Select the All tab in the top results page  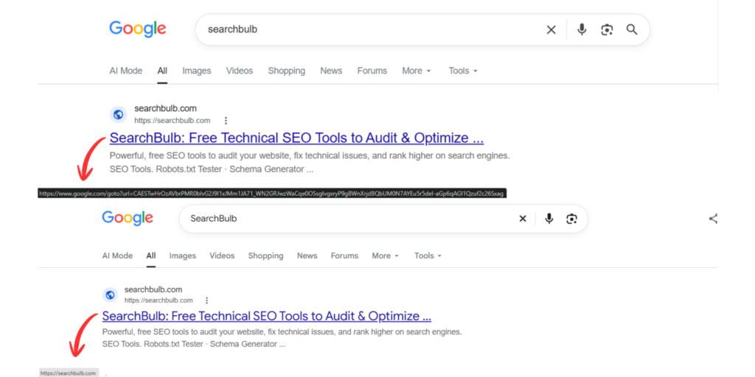point(162,71)
